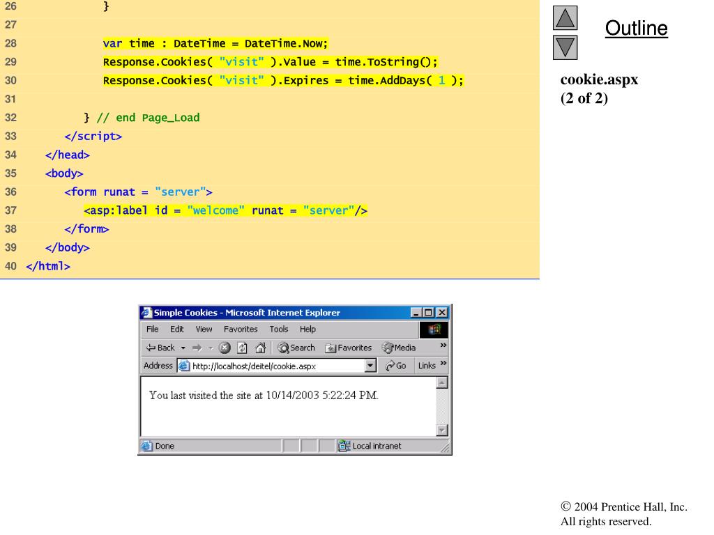This screenshot has height=535, width=714.
Task: Expand the Back history dropdown arrow
Action: 183,348
